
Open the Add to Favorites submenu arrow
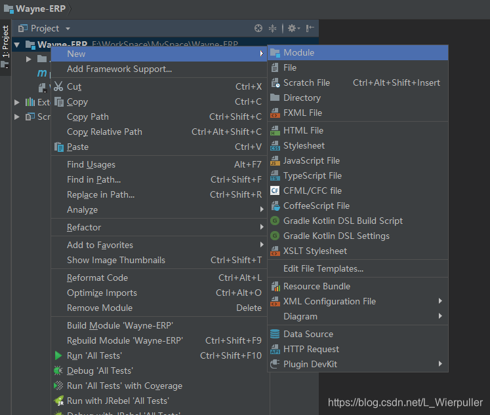coord(262,245)
